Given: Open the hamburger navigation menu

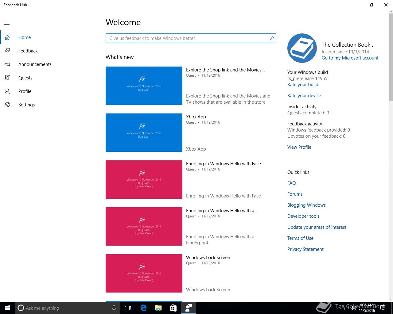Looking at the screenshot, I should pos(7,23).
